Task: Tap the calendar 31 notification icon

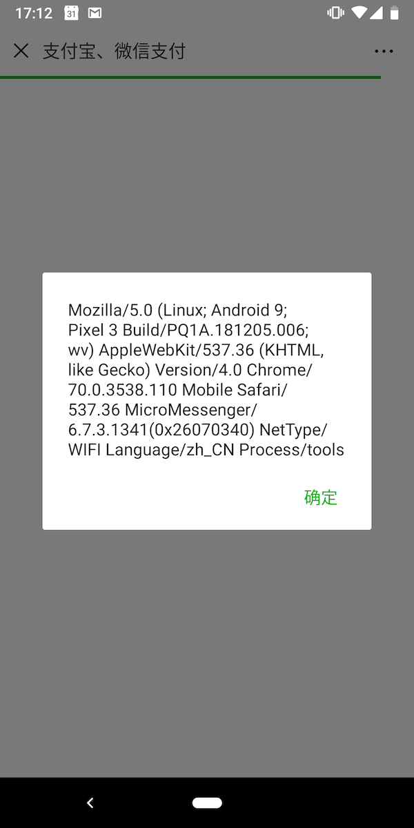Action: [x=71, y=13]
